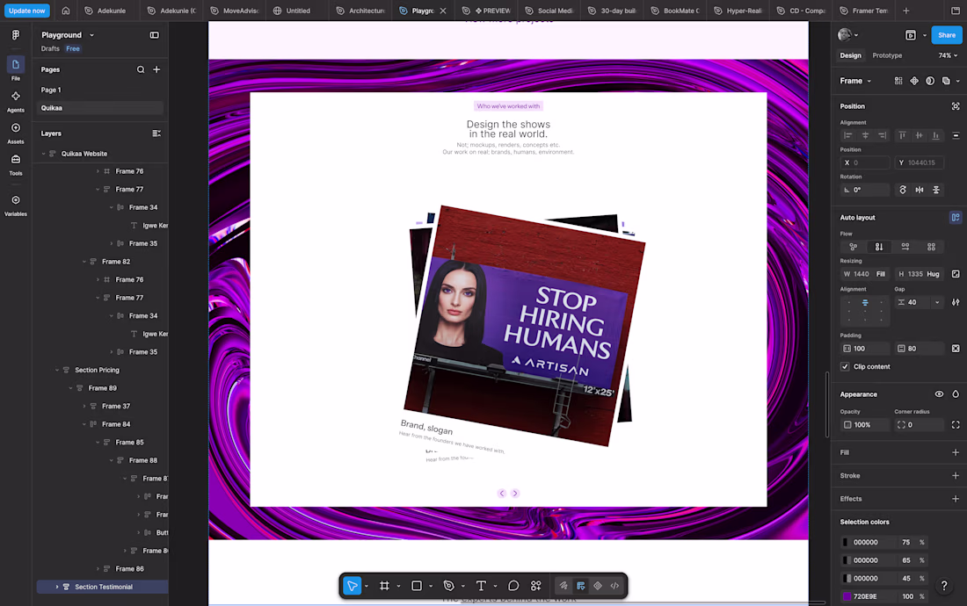Image resolution: width=967 pixels, height=606 pixels.
Task: Collapse the left sidebar panel icon
Action: click(x=154, y=35)
